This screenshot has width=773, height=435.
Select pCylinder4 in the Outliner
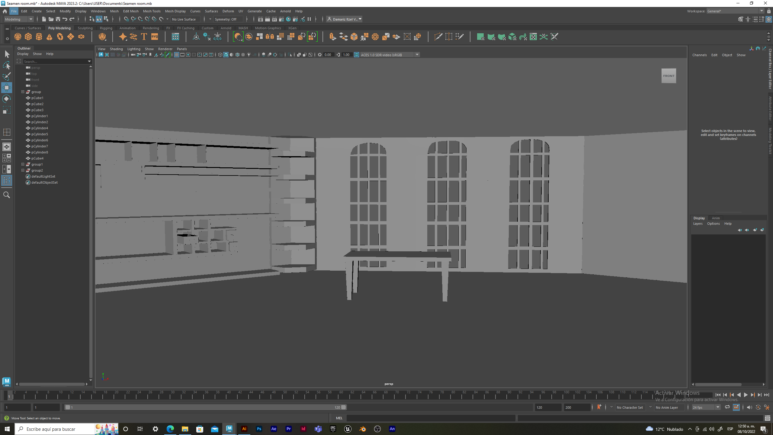40,128
